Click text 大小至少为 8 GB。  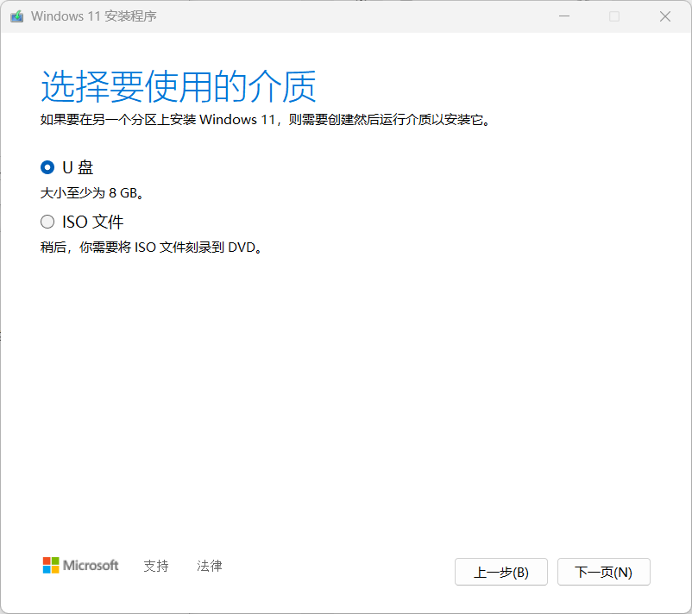click(91, 193)
